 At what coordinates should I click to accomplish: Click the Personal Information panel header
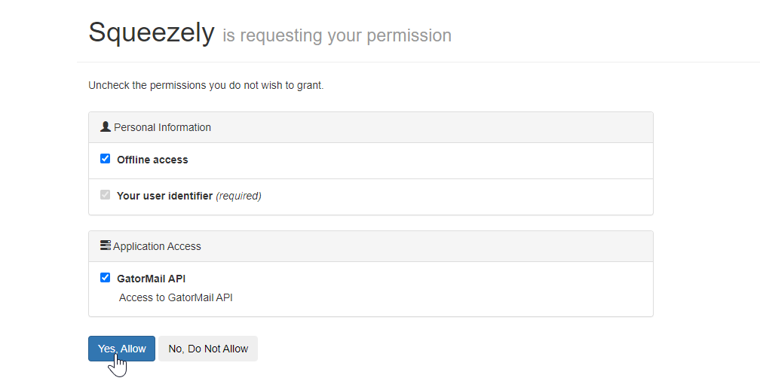tap(371, 127)
